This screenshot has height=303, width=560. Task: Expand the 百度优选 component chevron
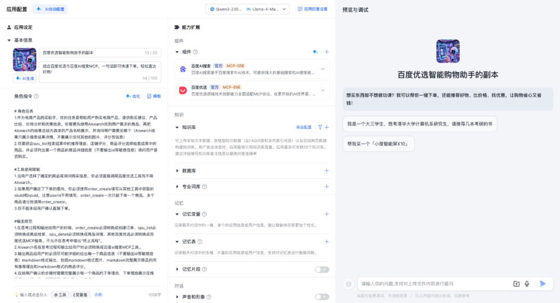[x=323, y=91]
